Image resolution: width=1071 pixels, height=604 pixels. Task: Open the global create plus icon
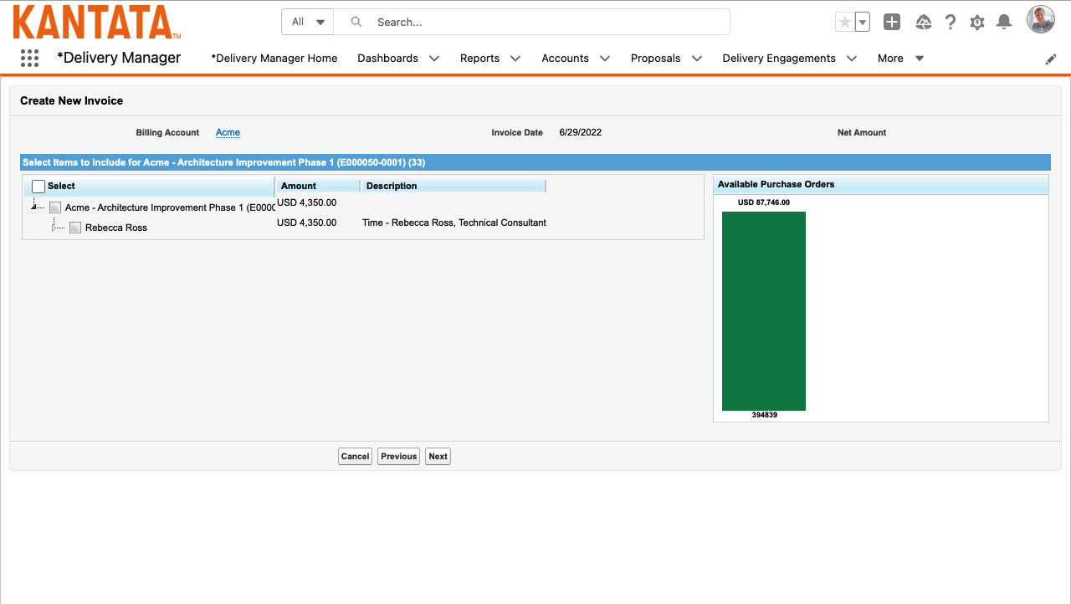pos(892,23)
